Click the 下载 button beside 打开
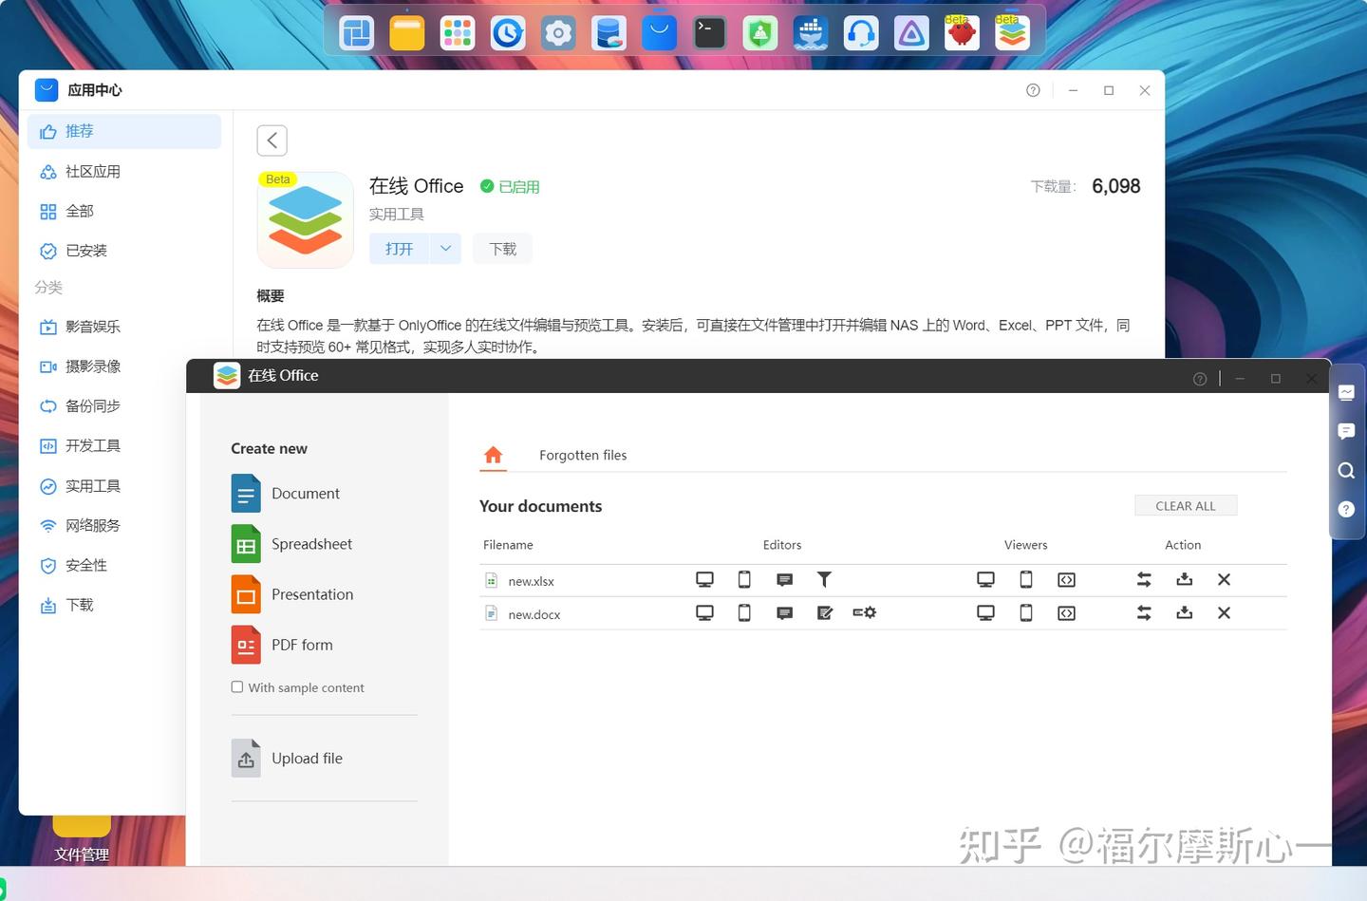This screenshot has height=901, width=1367. 502,248
